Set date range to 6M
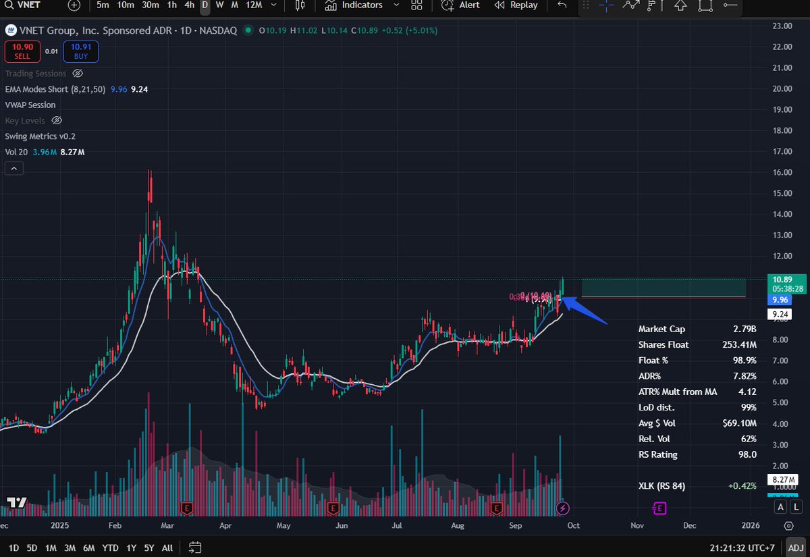810x557 pixels. coord(88,548)
